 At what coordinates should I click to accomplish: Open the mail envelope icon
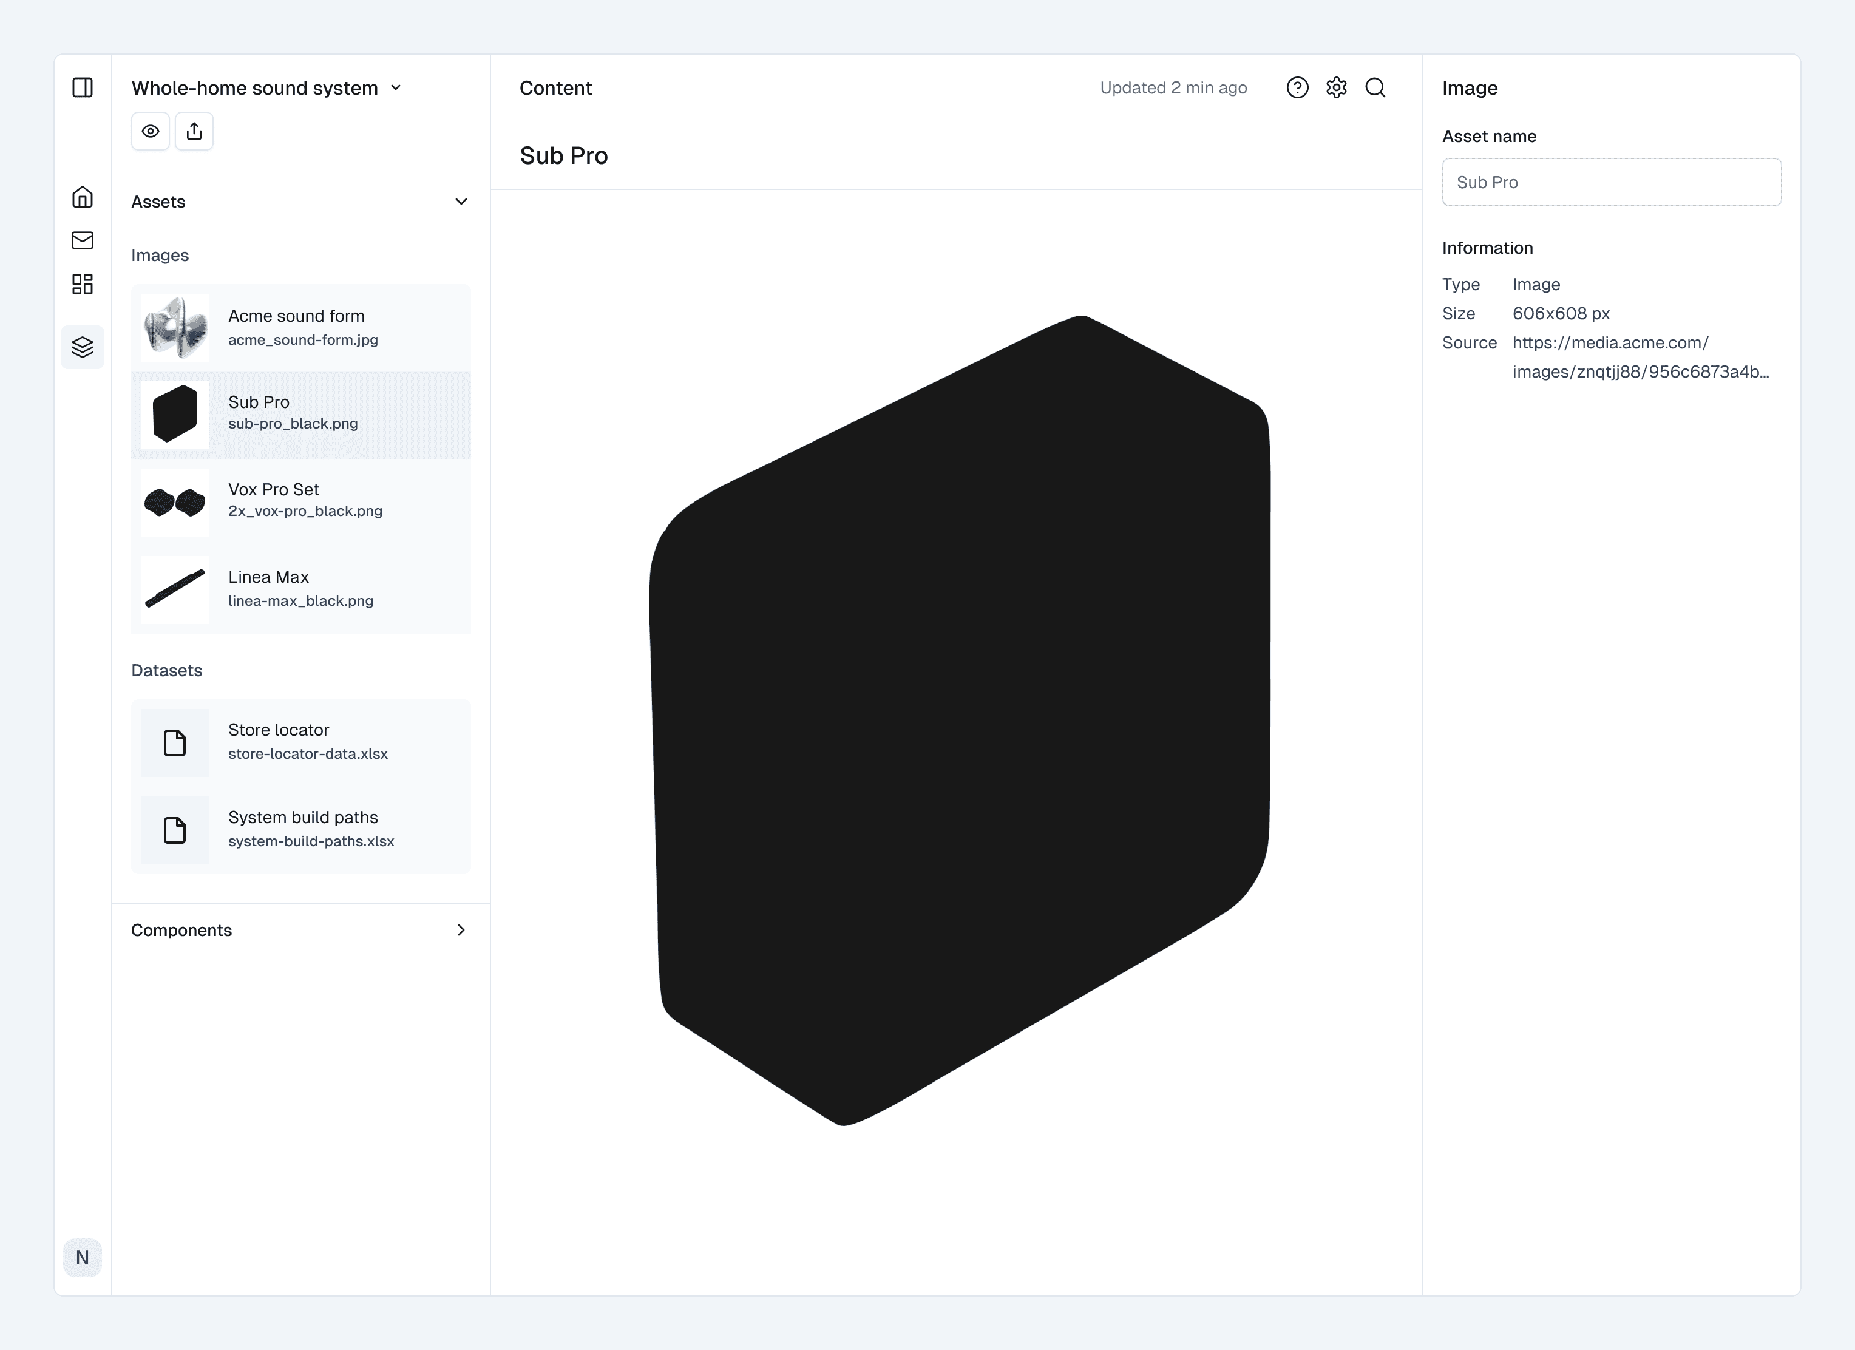(83, 240)
